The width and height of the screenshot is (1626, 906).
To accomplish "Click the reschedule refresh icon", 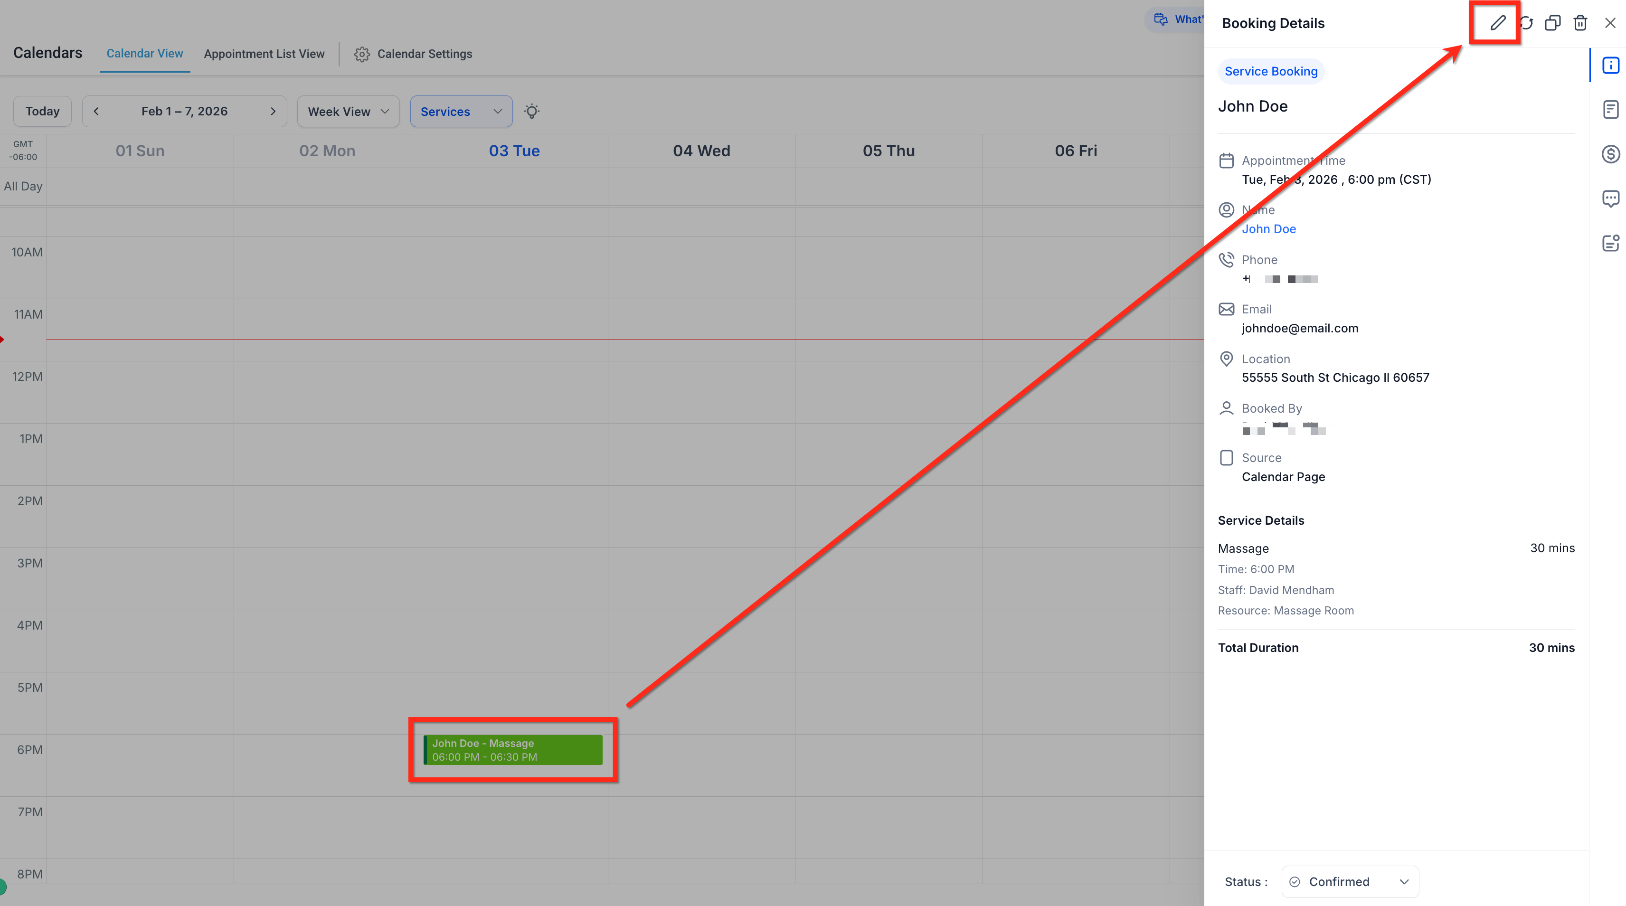I will point(1526,23).
